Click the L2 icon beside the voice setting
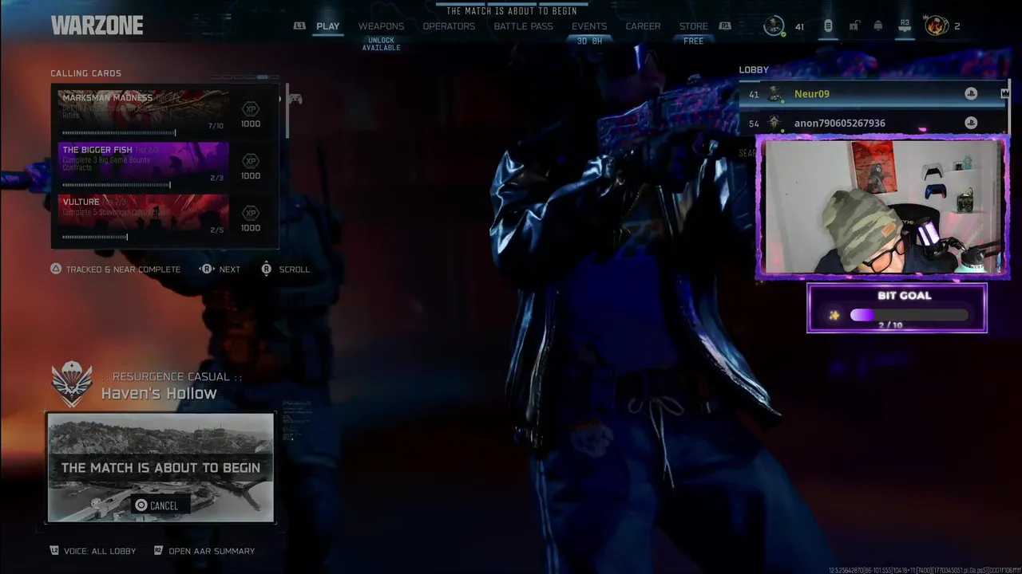This screenshot has height=574, width=1022. (54, 551)
